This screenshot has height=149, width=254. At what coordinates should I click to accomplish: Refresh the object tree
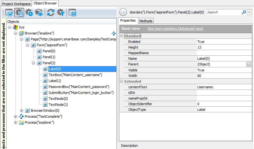point(50,13)
